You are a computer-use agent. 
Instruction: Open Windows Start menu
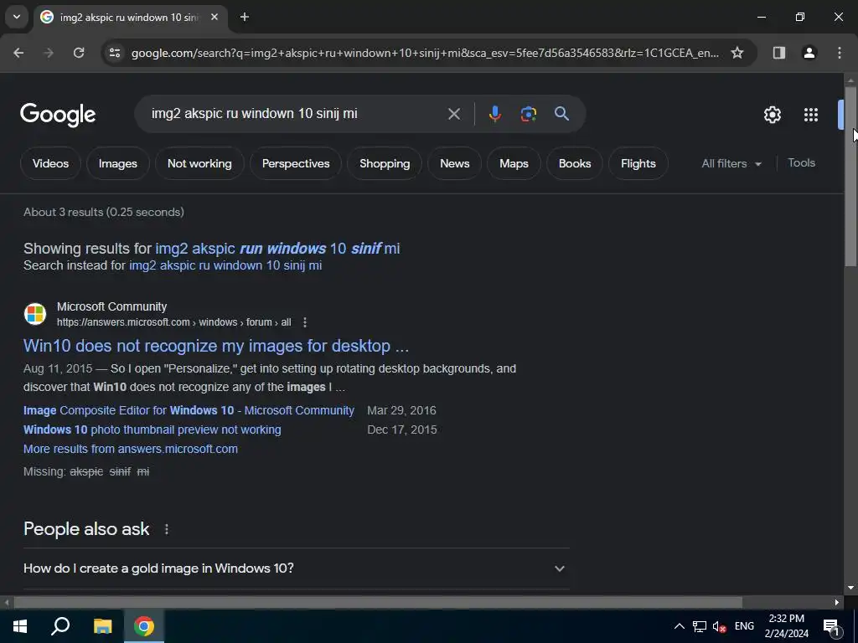(x=20, y=626)
